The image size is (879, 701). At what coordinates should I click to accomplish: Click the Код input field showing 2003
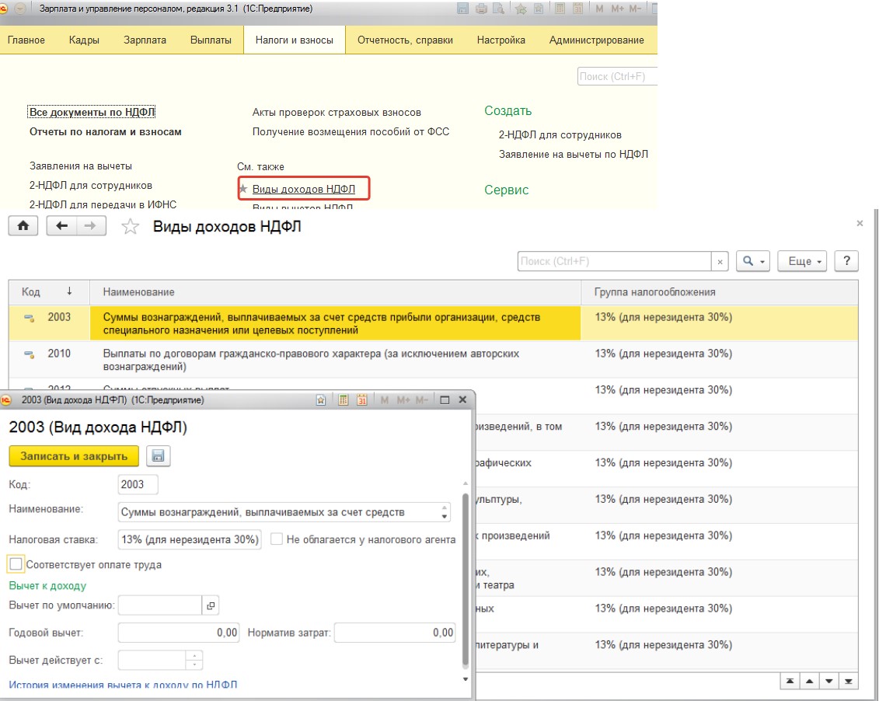pos(138,484)
